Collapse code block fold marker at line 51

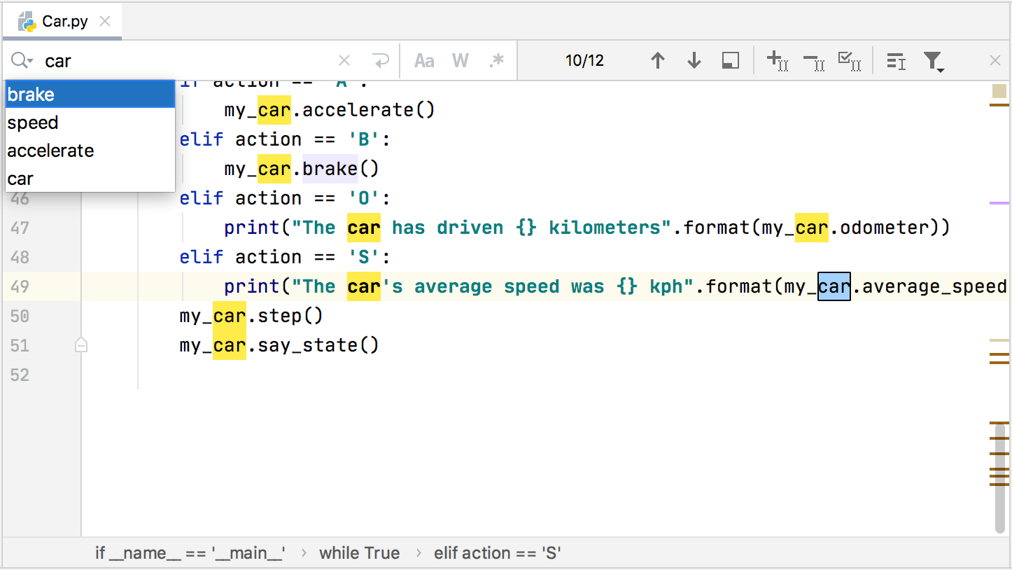(81, 345)
